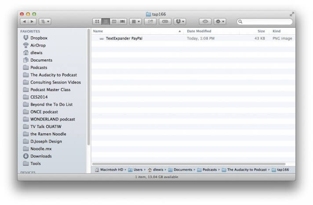This screenshot has height=205, width=313.
Task: Switch to column view mode
Action: [114, 21]
